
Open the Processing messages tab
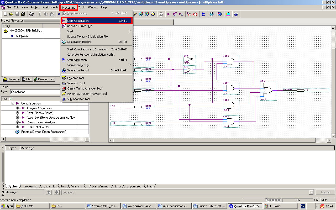click(x=30, y=186)
